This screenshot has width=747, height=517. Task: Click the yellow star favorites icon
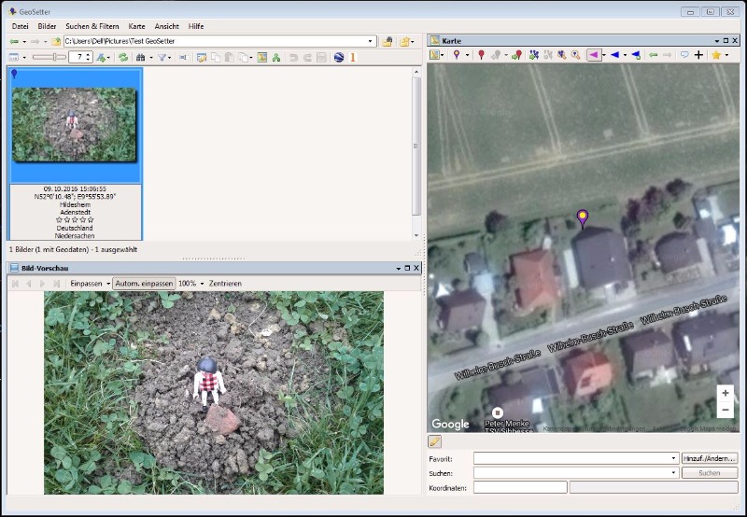[x=716, y=56]
